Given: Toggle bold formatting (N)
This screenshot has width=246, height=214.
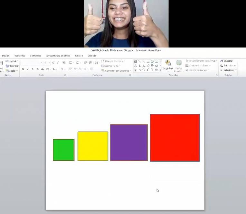Looking at the screenshot, I should click(x=23, y=69).
